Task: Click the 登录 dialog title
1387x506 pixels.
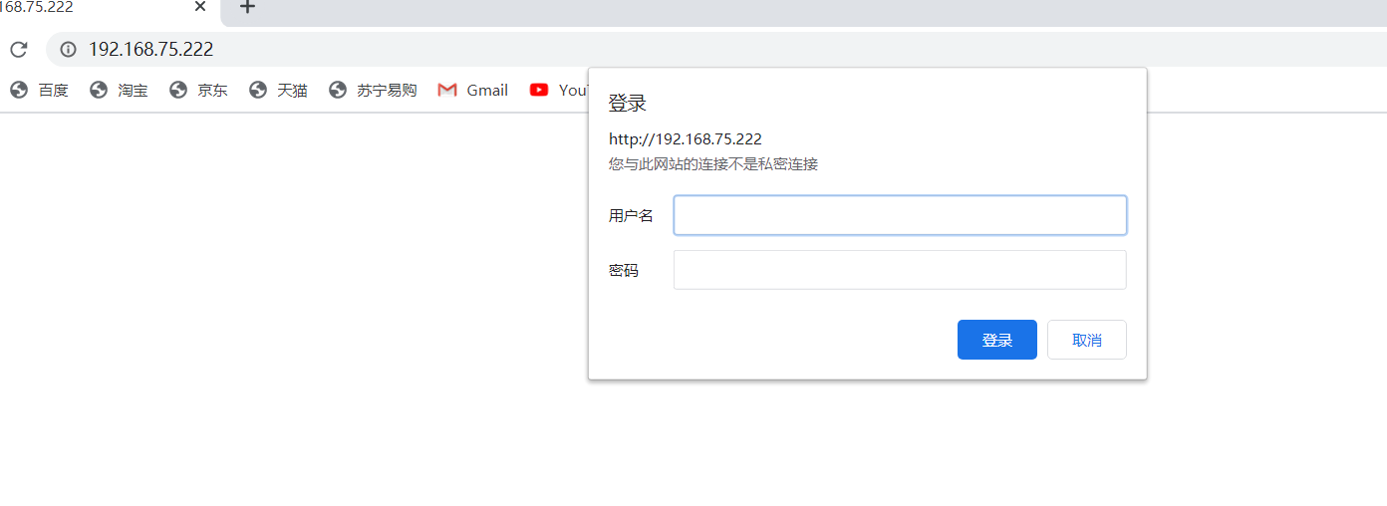Action: [628, 103]
